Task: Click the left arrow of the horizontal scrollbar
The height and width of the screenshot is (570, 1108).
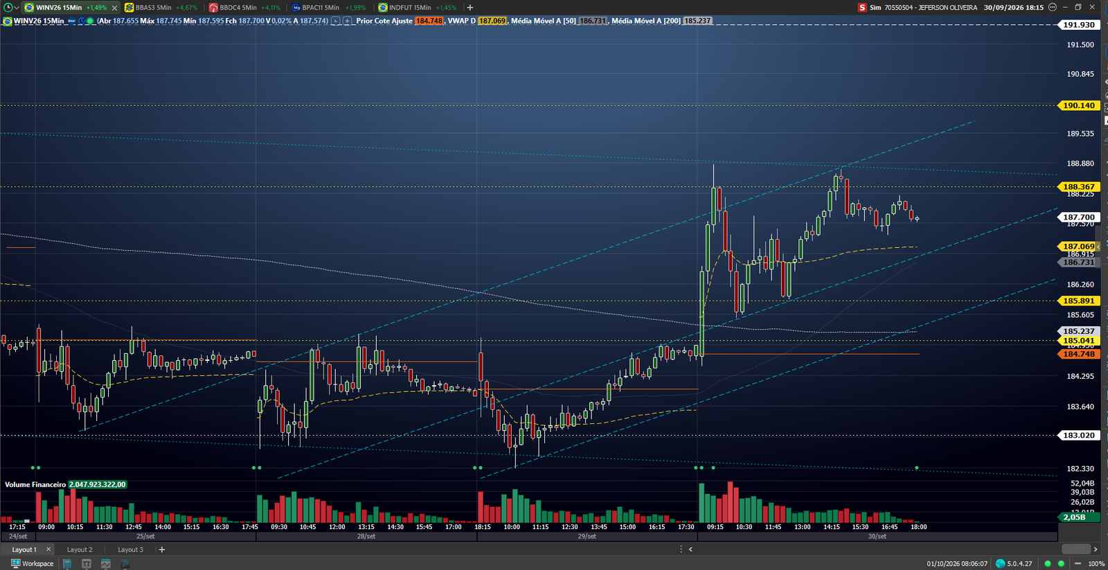Action: click(690, 549)
